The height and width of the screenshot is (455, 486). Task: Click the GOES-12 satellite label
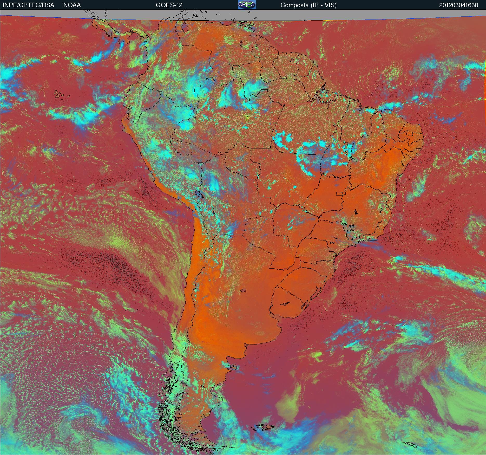tap(169, 5)
